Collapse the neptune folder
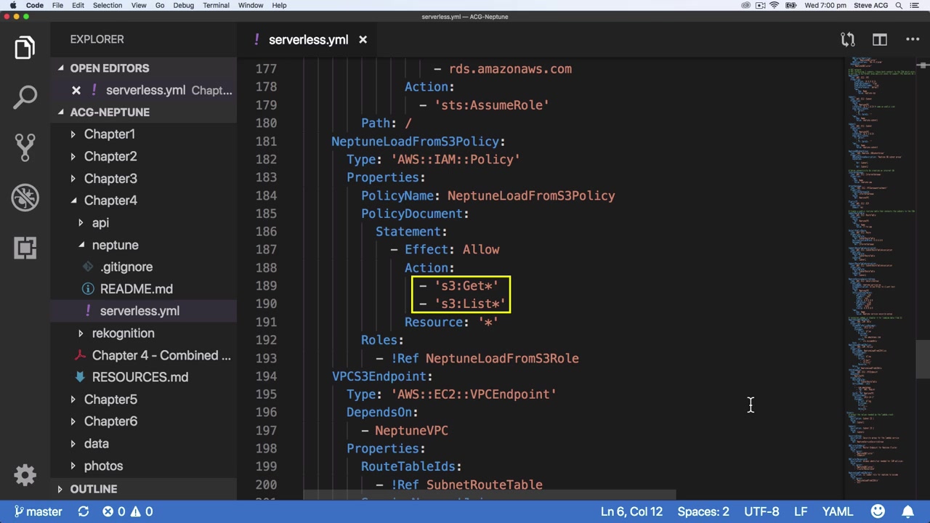This screenshot has height=523, width=930. [115, 245]
